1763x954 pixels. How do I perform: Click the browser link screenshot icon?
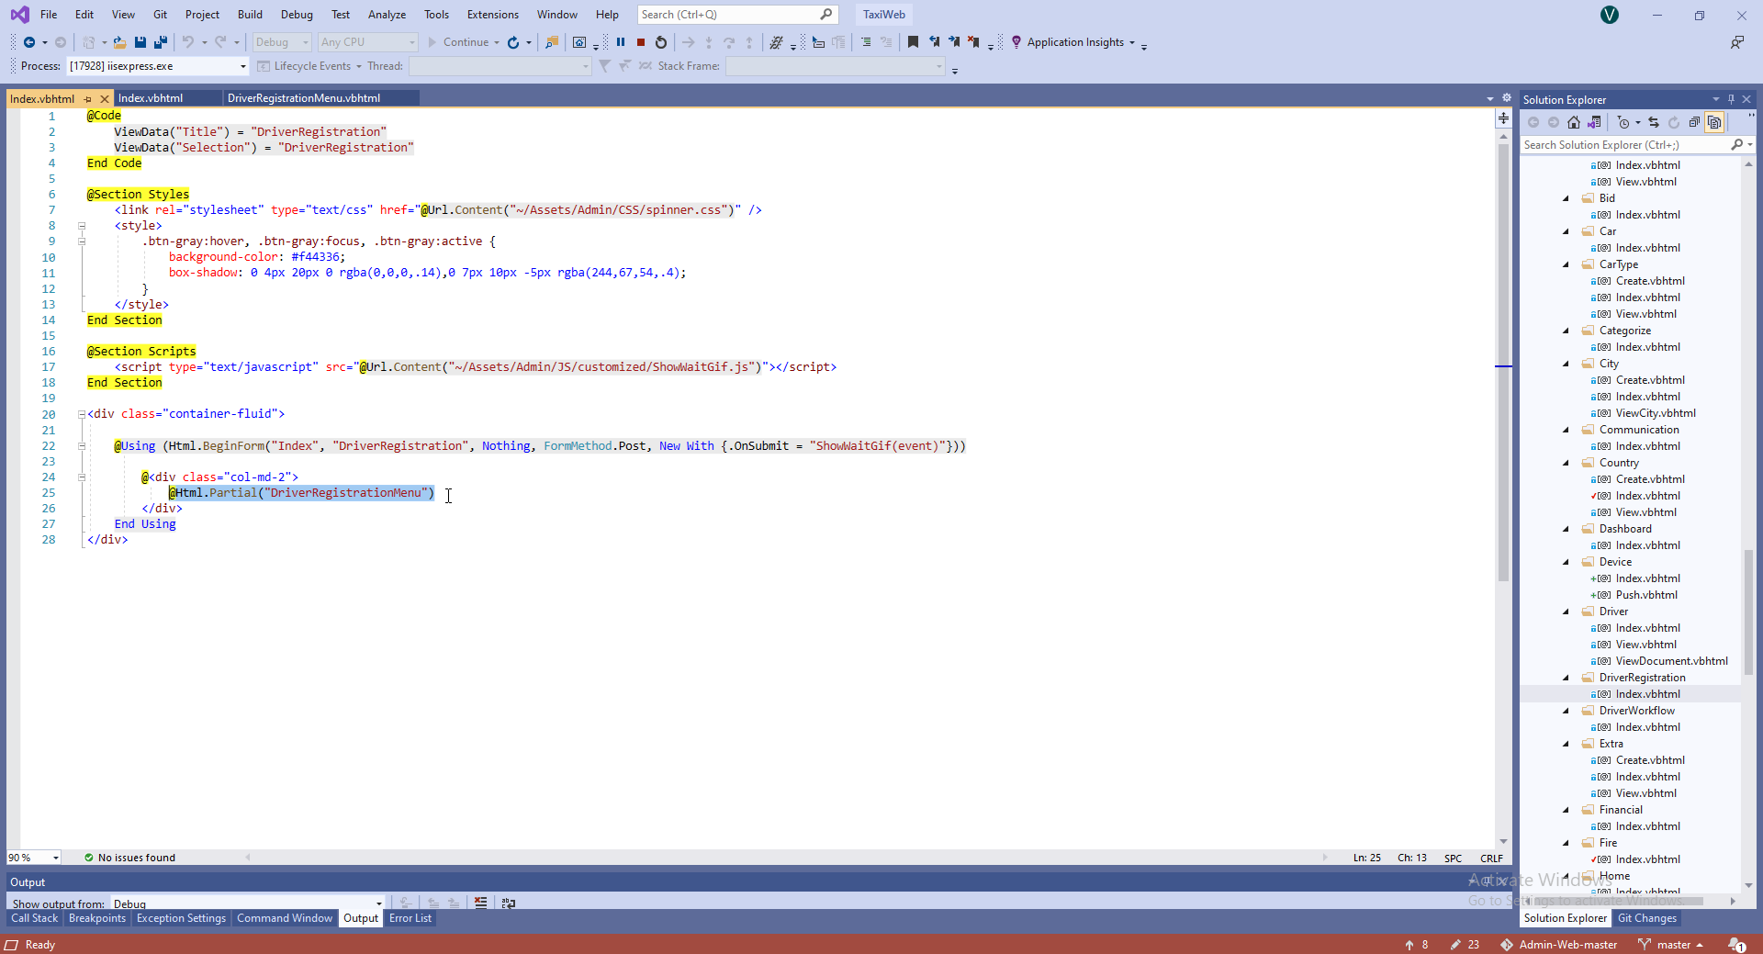tap(579, 42)
